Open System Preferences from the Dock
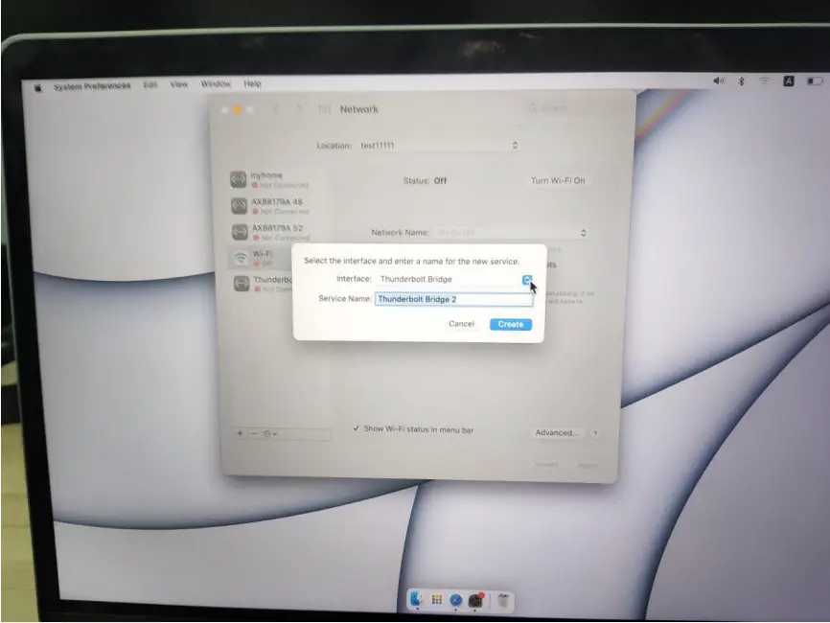830x623 pixels. 475,600
